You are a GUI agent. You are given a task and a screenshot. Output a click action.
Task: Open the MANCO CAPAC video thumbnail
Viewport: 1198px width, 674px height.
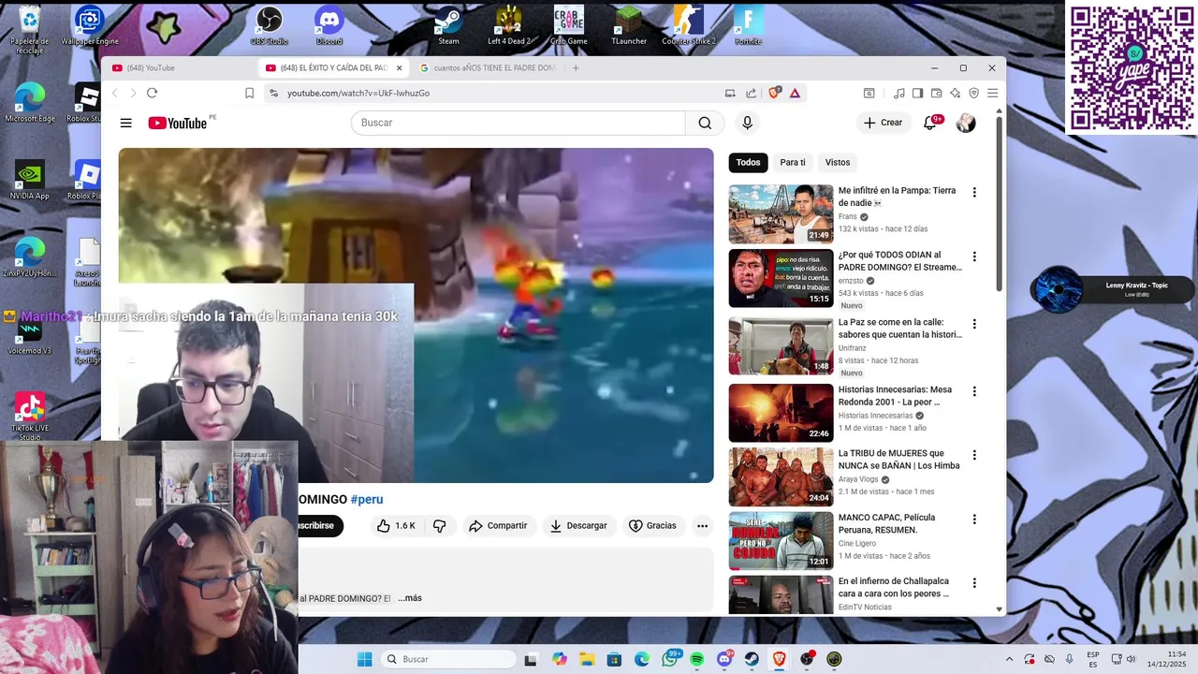pyautogui.click(x=781, y=540)
